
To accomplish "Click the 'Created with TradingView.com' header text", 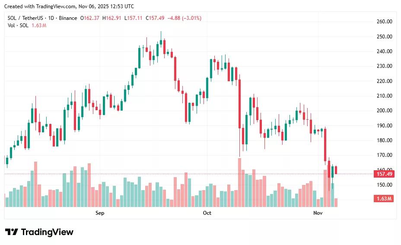I will [69, 6].
